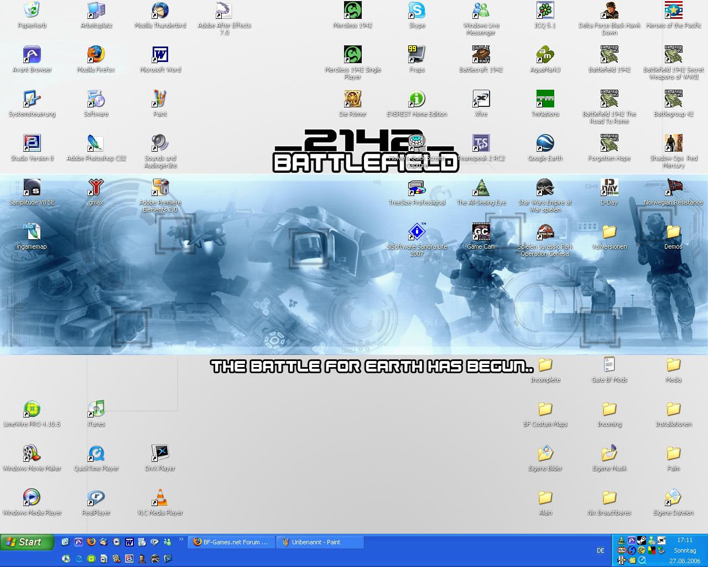The width and height of the screenshot is (708, 567).
Task: Select the DivX Player icon
Action: [x=160, y=453]
